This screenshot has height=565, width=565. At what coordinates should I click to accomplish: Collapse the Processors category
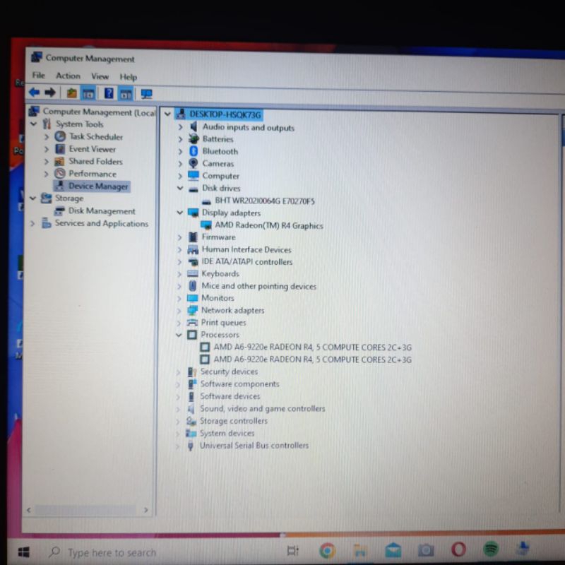tap(179, 335)
